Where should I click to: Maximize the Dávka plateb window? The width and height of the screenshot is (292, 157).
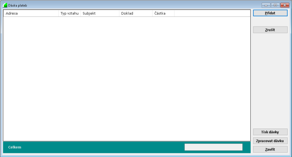coord(274,5)
